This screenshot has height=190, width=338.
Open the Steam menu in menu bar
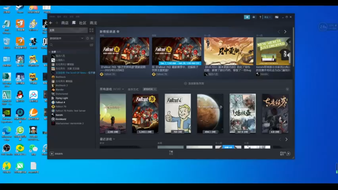click(x=52, y=16)
